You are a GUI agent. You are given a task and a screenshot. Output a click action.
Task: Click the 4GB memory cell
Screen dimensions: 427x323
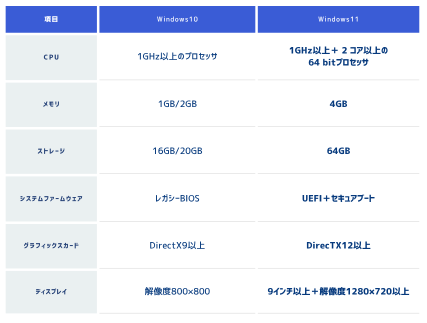[338, 104]
